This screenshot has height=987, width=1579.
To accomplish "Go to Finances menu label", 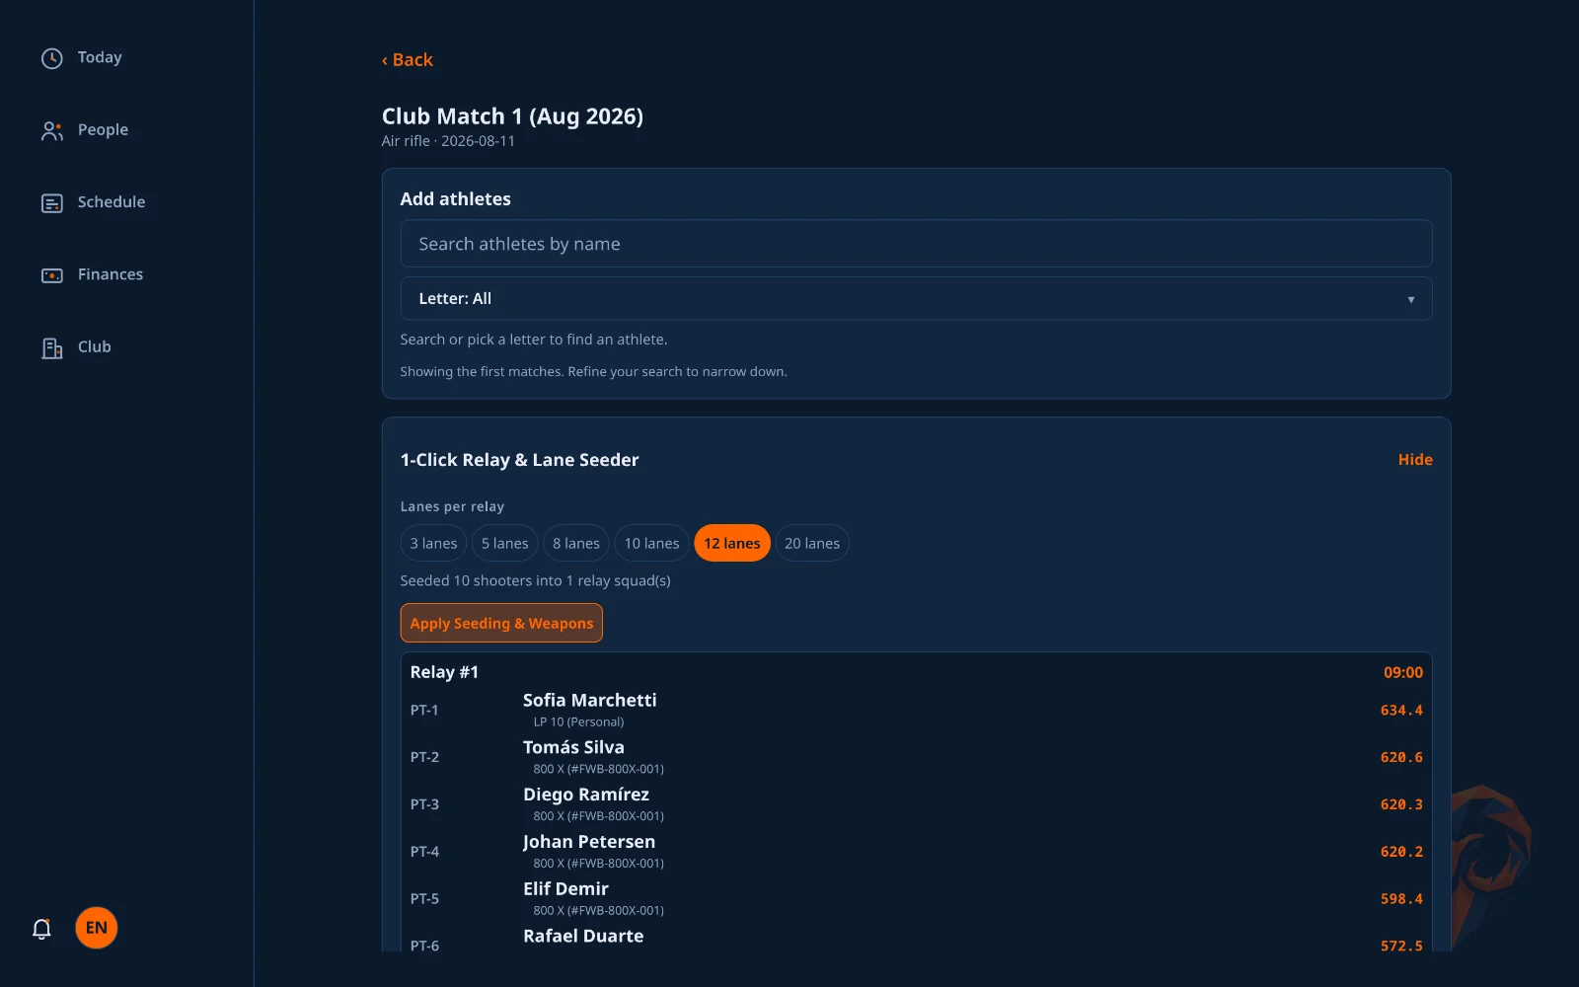I will [x=111, y=274].
